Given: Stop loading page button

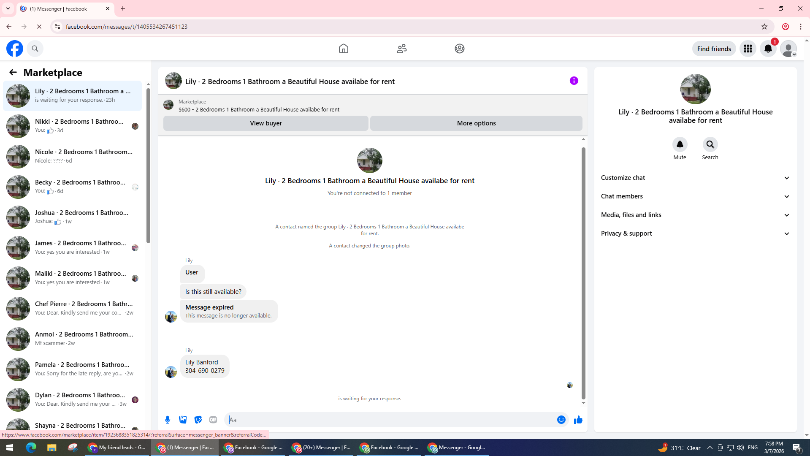Looking at the screenshot, I should click(39, 27).
